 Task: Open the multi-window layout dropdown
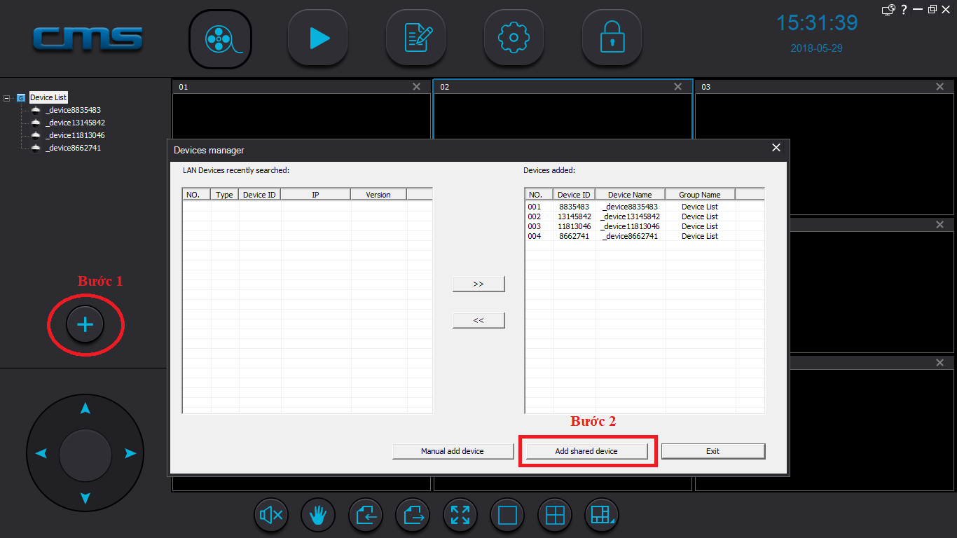[602, 516]
